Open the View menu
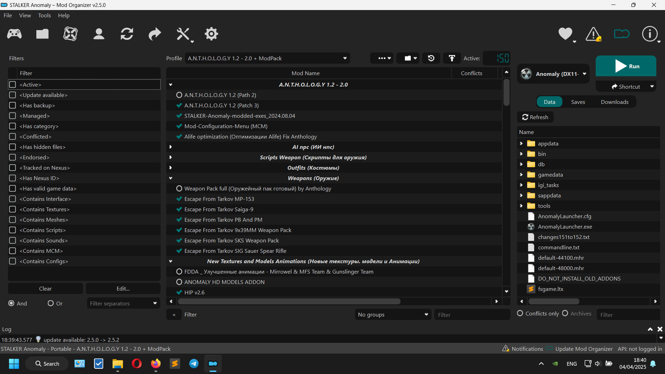 (x=25, y=16)
